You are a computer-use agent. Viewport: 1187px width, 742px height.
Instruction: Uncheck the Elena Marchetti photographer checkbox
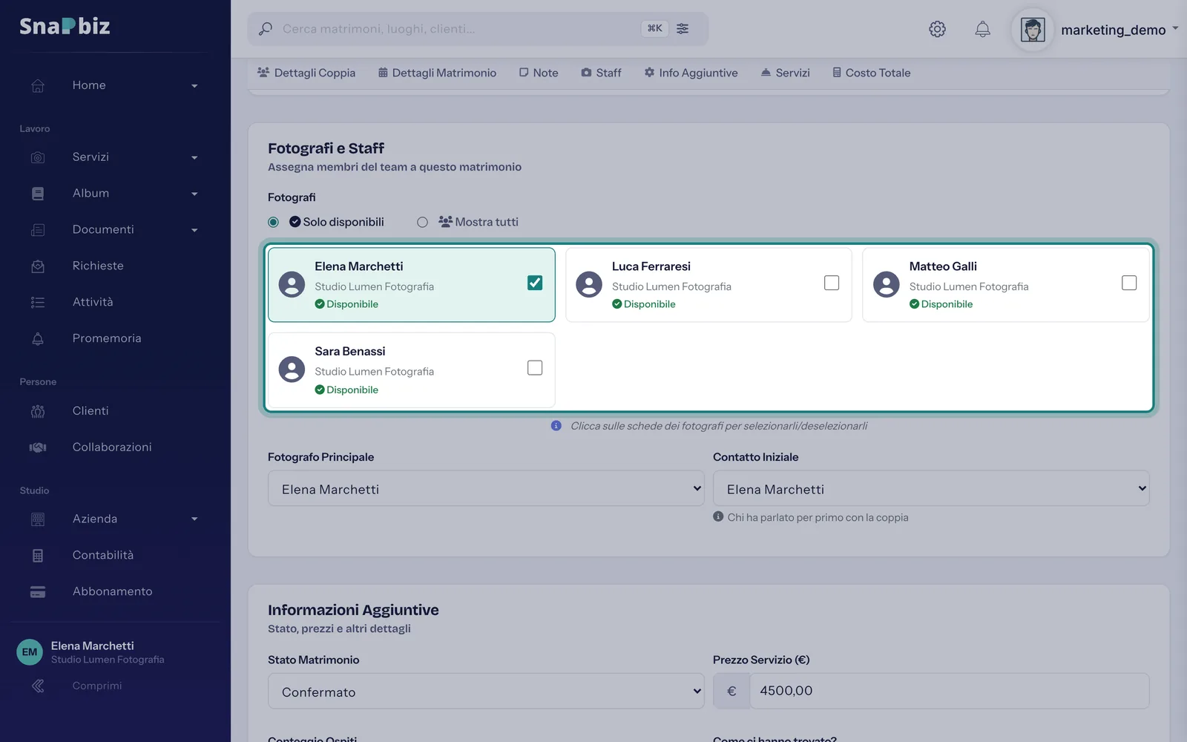point(535,283)
